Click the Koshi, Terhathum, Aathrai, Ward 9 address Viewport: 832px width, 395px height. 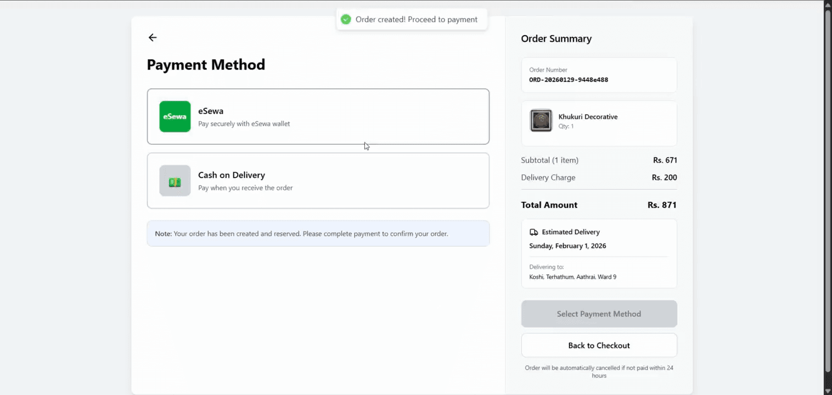[x=572, y=277]
